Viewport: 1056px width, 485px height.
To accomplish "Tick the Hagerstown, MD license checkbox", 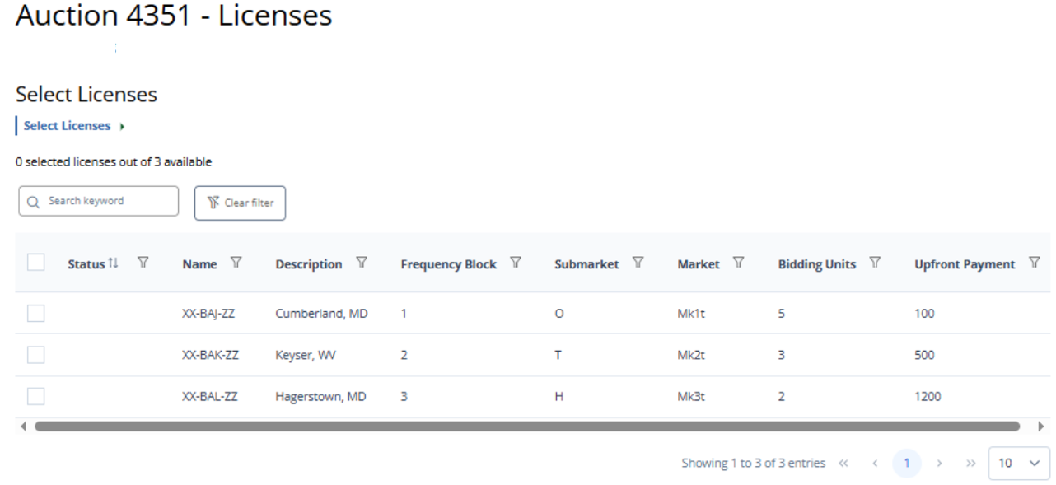I will [x=36, y=396].
